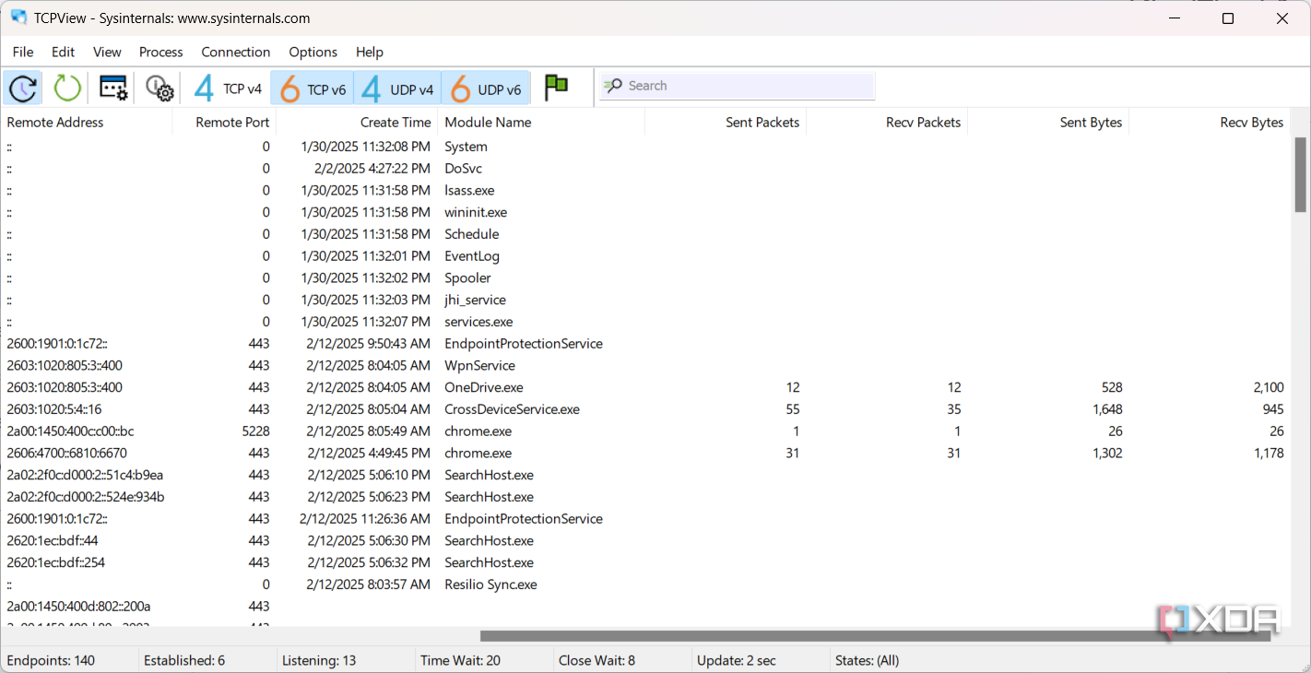Click remote address 2a00:1450:400d:802::200a
The image size is (1311, 673).
(x=78, y=607)
